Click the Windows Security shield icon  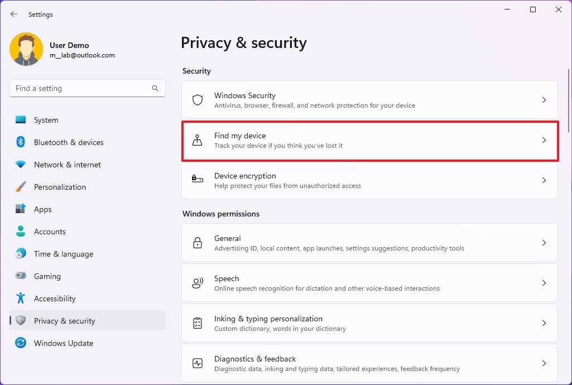pos(198,100)
